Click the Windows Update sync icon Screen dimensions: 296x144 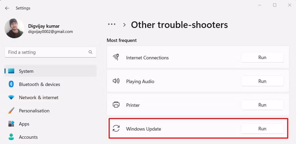[x=116, y=128]
